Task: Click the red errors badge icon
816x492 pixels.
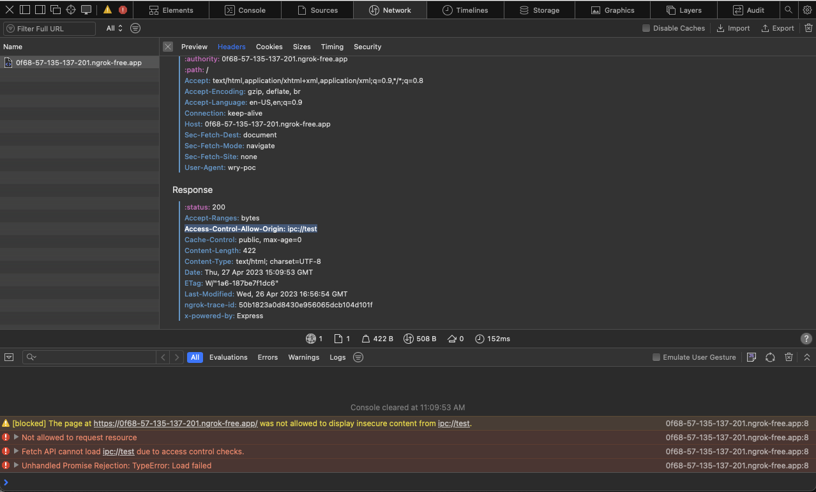Action: pos(122,10)
